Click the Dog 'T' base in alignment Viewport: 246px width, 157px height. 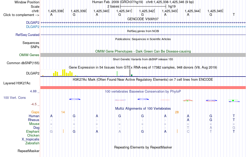pos(188,128)
